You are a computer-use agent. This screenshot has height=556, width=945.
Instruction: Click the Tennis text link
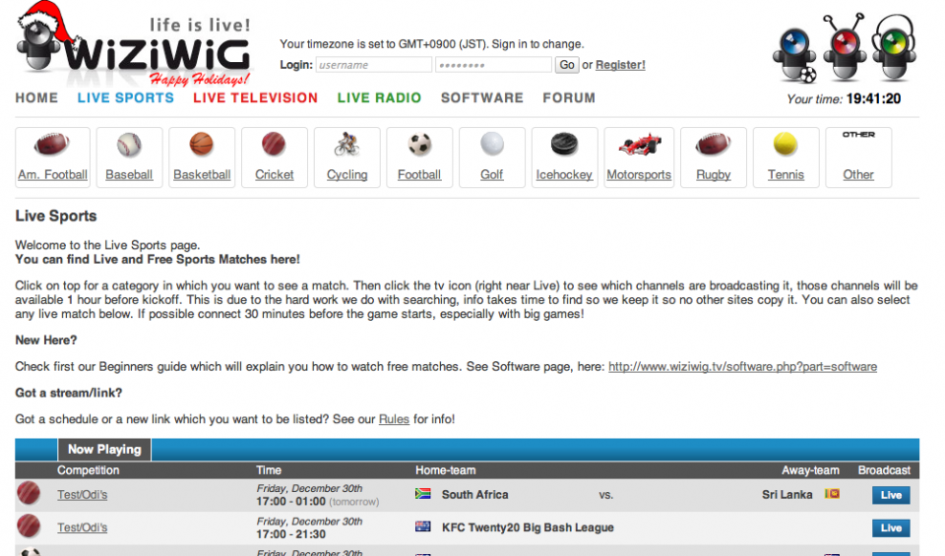click(786, 175)
